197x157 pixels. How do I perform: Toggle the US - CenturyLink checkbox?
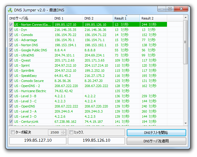click(11, 122)
